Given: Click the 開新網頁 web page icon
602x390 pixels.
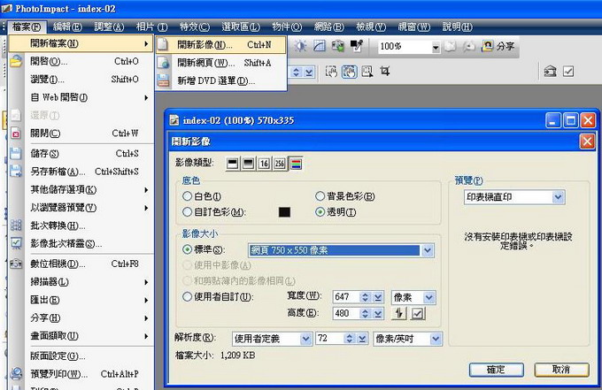Looking at the screenshot, I should pyautogui.click(x=164, y=63).
